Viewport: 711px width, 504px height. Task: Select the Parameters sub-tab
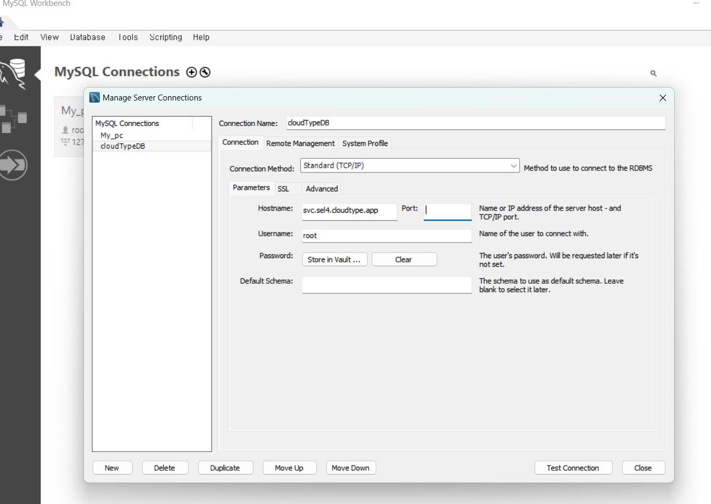point(251,188)
